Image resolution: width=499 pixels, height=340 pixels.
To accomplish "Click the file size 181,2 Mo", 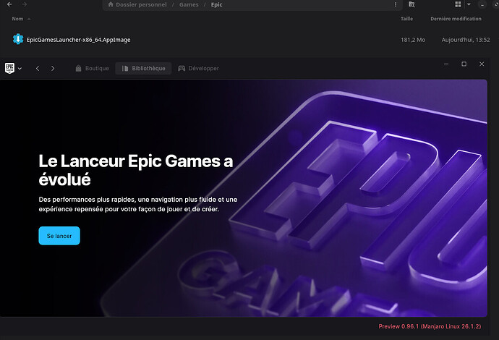I will 413,40.
